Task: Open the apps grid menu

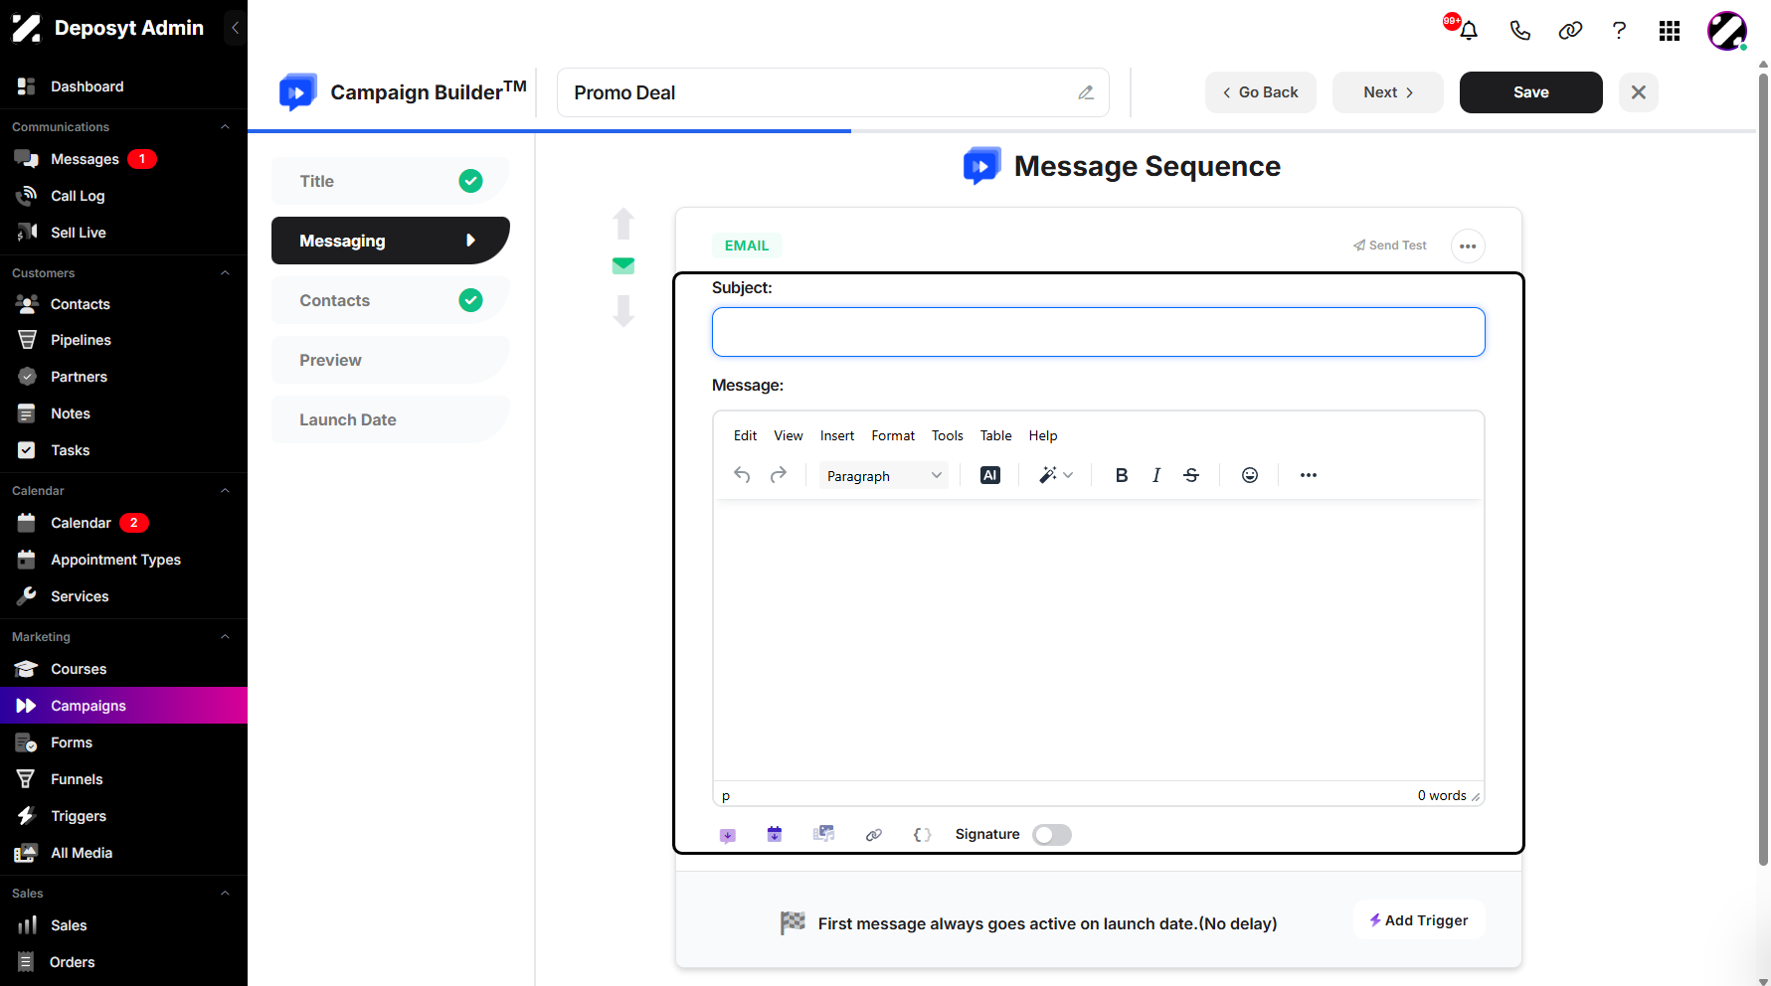Action: tap(1670, 31)
